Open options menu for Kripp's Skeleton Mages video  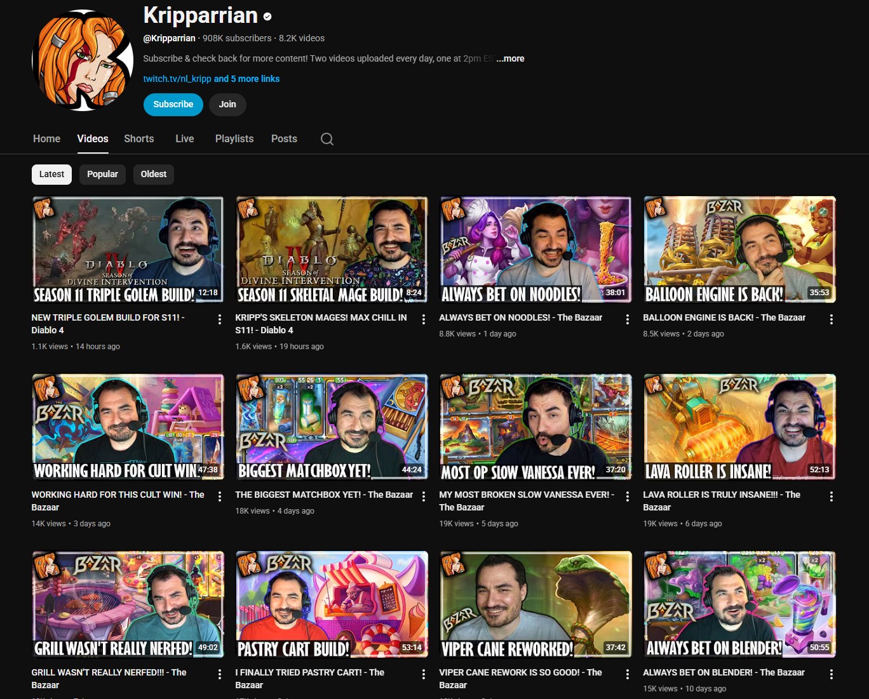[424, 319]
